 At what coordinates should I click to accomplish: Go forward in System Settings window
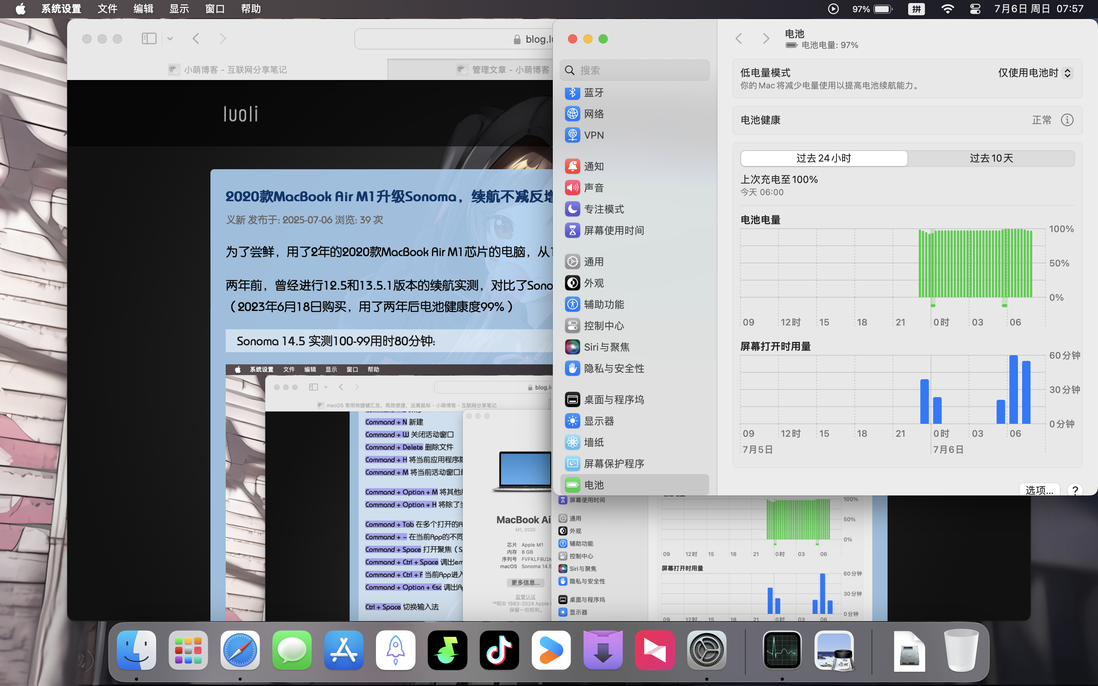(x=766, y=38)
